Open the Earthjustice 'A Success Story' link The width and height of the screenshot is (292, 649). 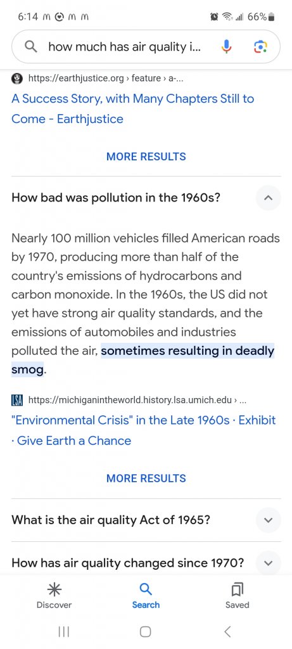pos(133,109)
